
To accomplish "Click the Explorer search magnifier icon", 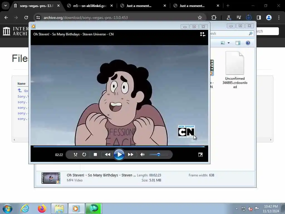I will coord(250,33).
